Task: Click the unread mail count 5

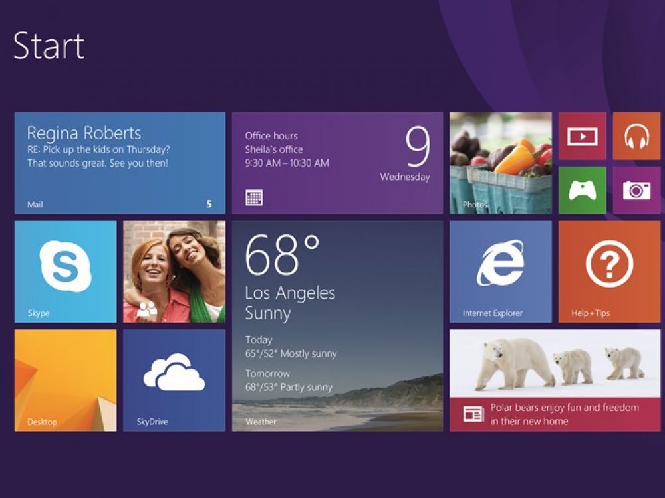Action: click(x=209, y=204)
